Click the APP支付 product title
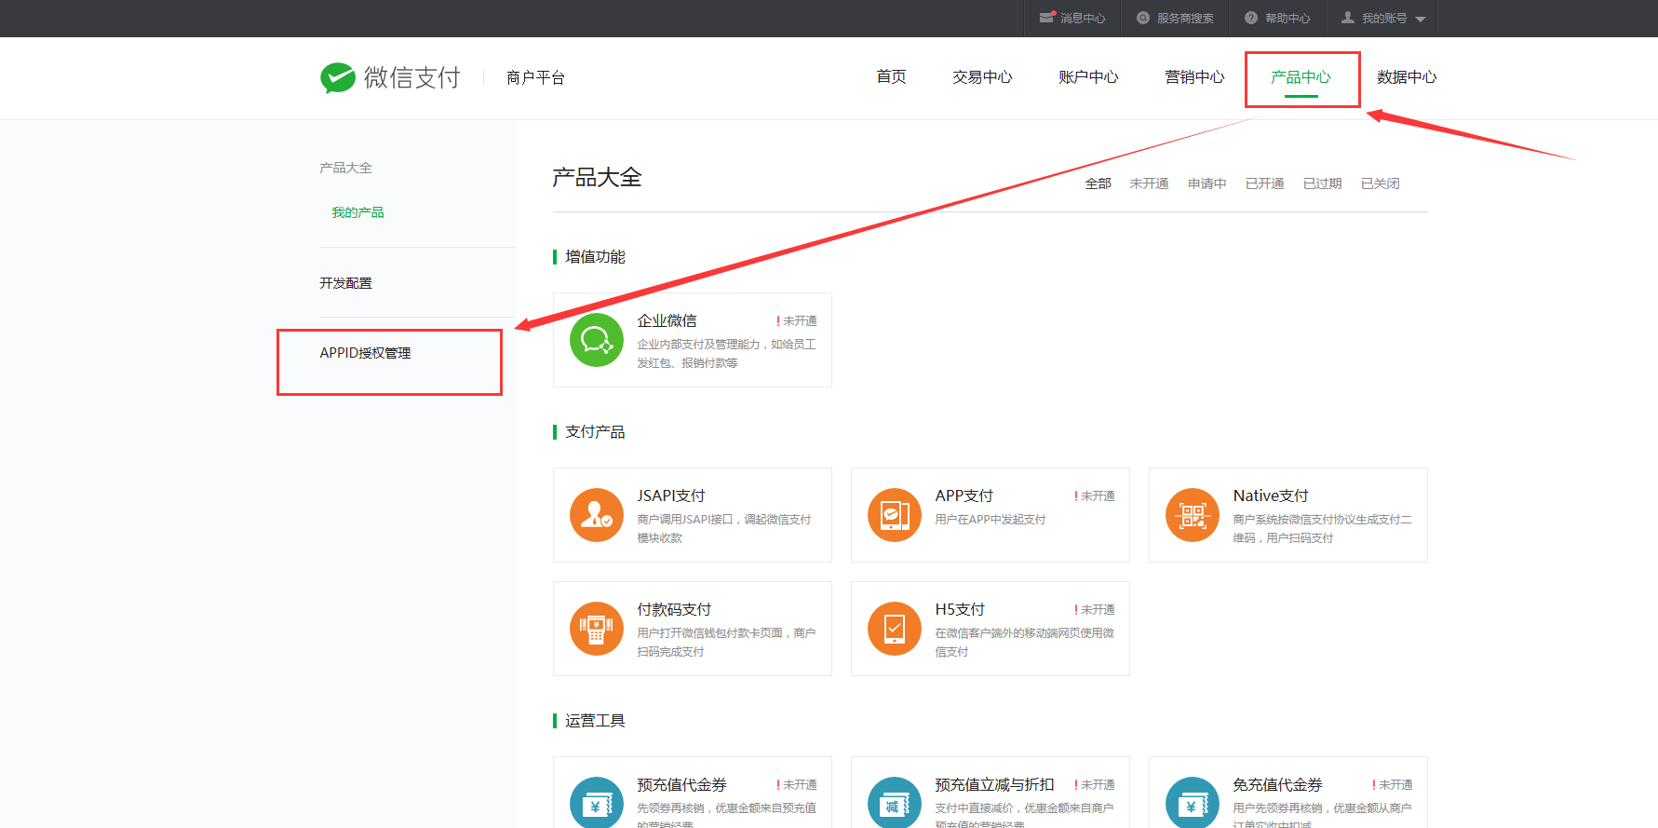This screenshot has height=828, width=1658. [964, 495]
